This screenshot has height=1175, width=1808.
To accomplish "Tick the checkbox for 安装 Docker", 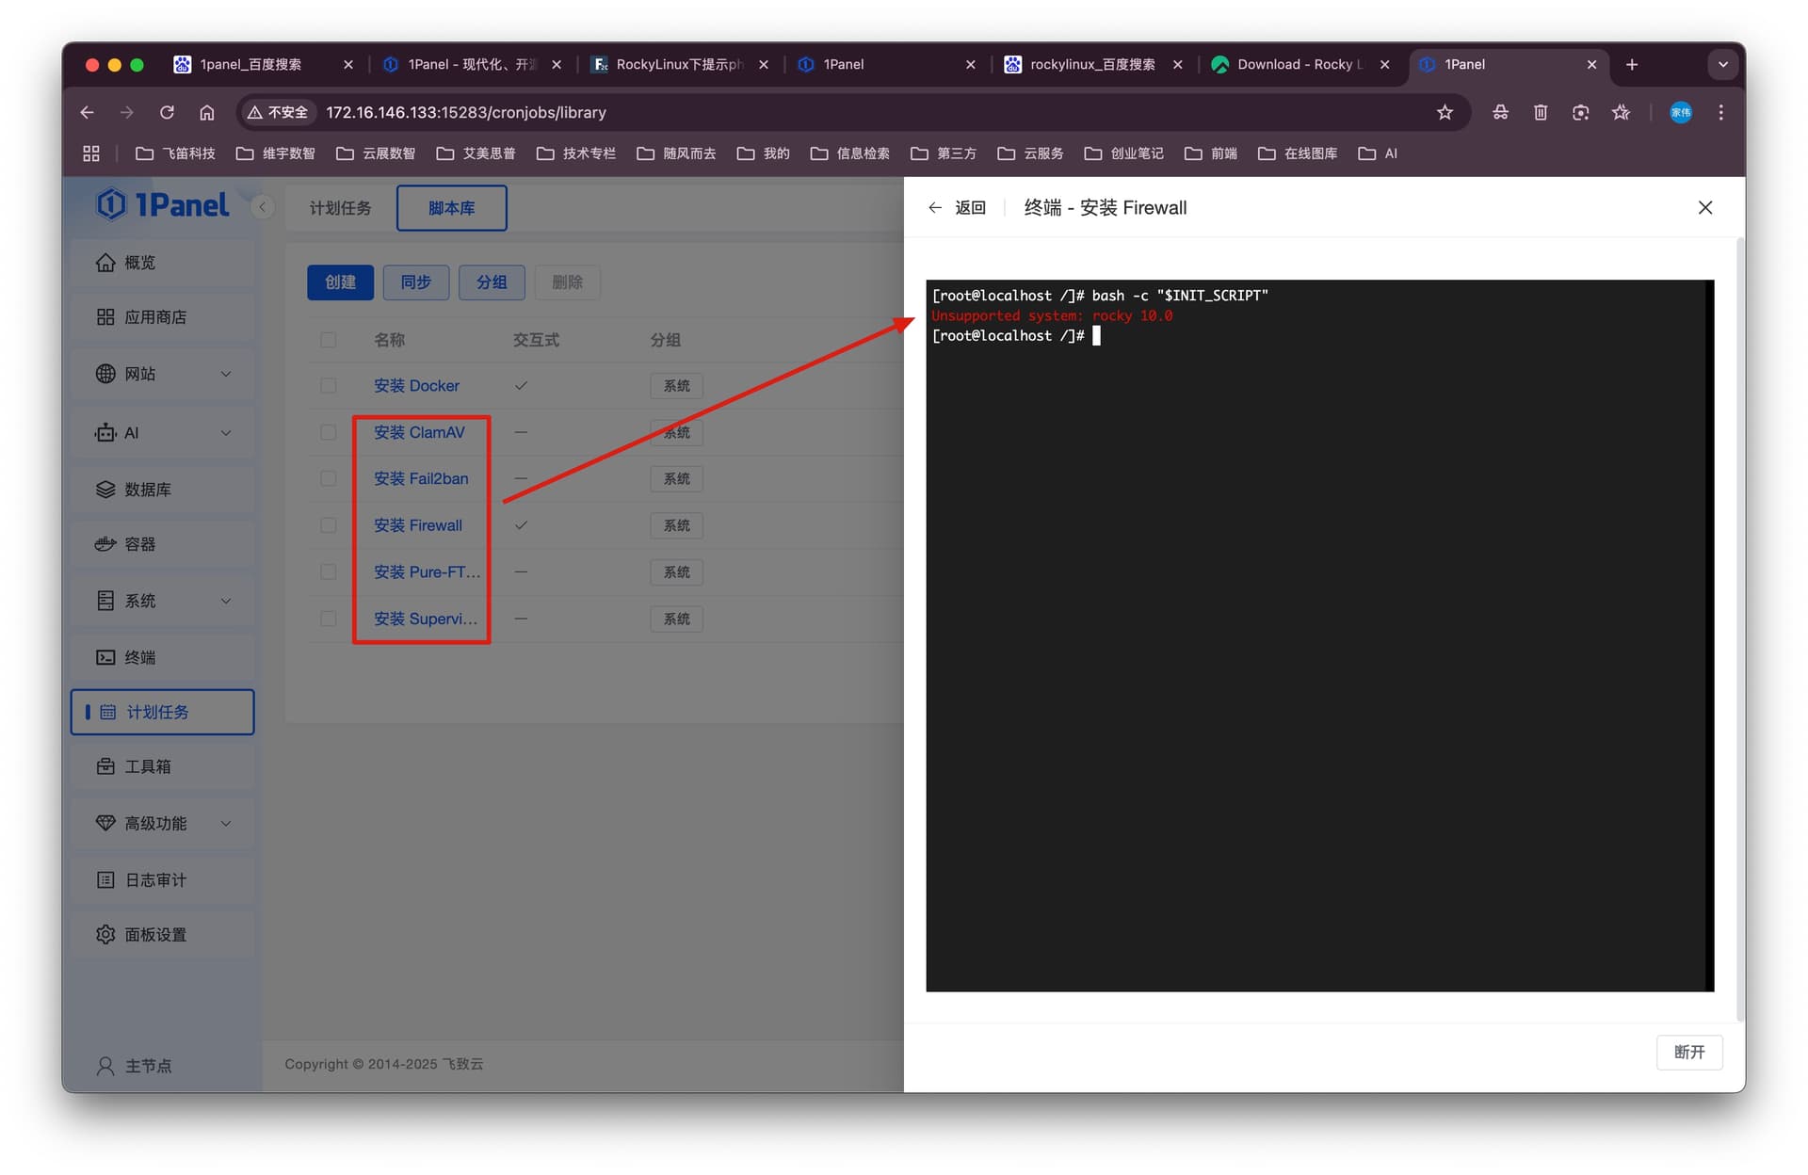I will point(328,386).
